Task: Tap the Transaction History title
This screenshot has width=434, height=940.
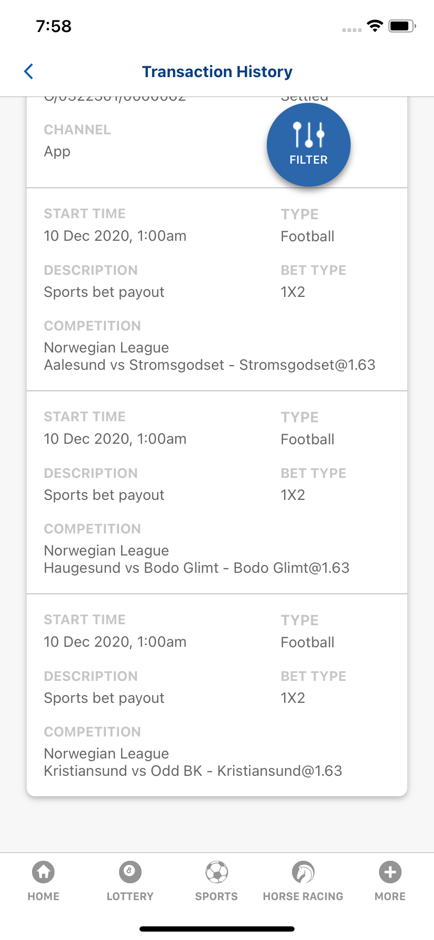Action: click(217, 71)
